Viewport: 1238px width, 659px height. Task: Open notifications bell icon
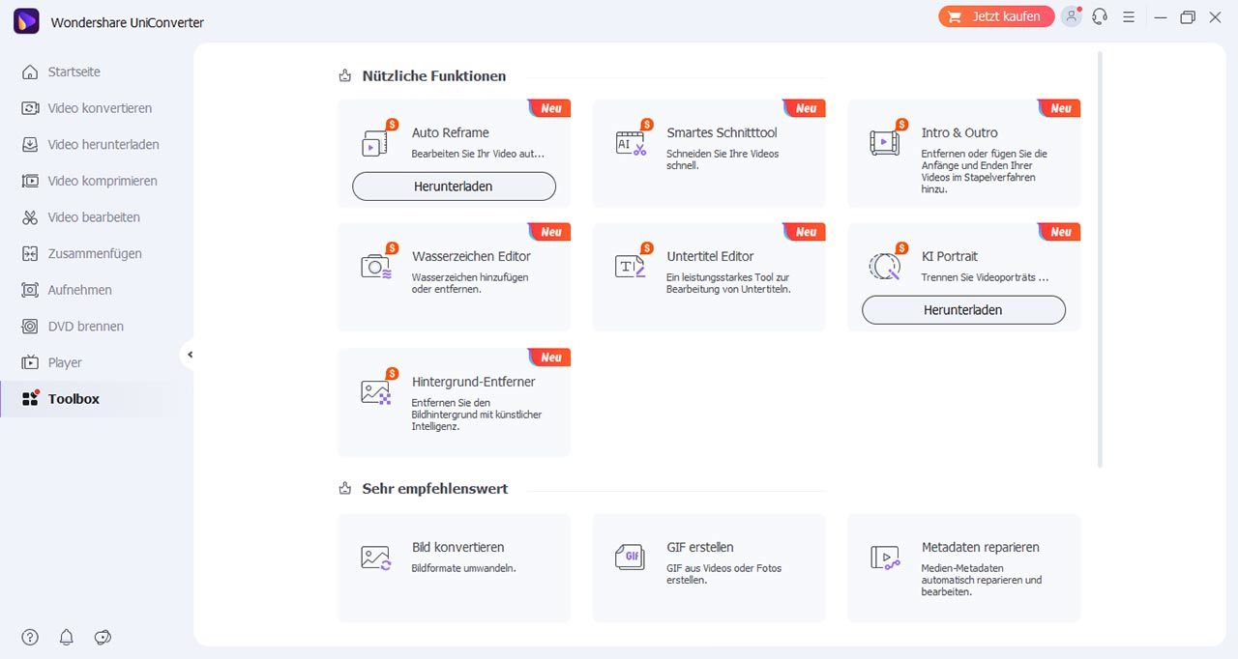click(x=67, y=637)
